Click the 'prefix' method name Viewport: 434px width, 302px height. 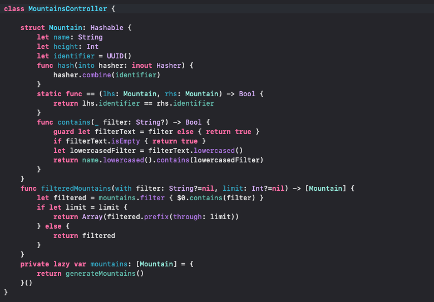coord(156,216)
